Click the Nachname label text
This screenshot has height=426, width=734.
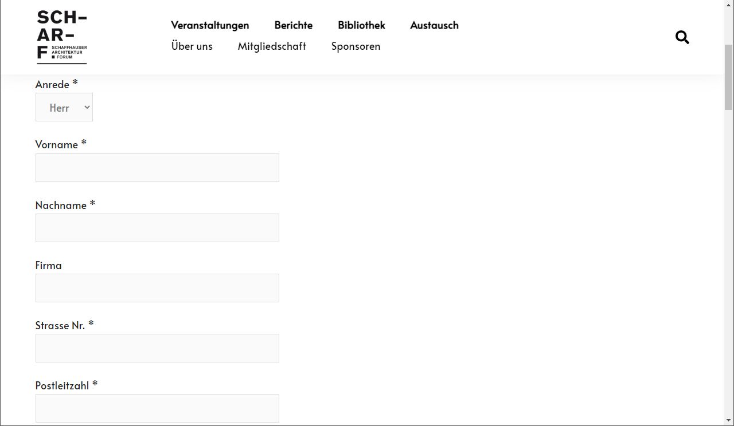61,205
